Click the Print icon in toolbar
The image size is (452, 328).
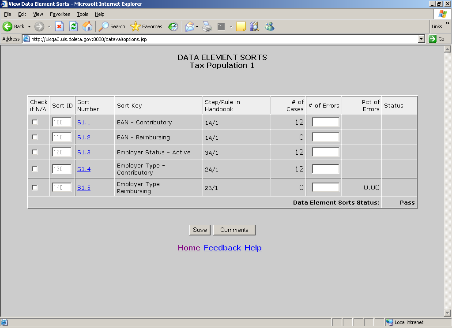(x=207, y=26)
